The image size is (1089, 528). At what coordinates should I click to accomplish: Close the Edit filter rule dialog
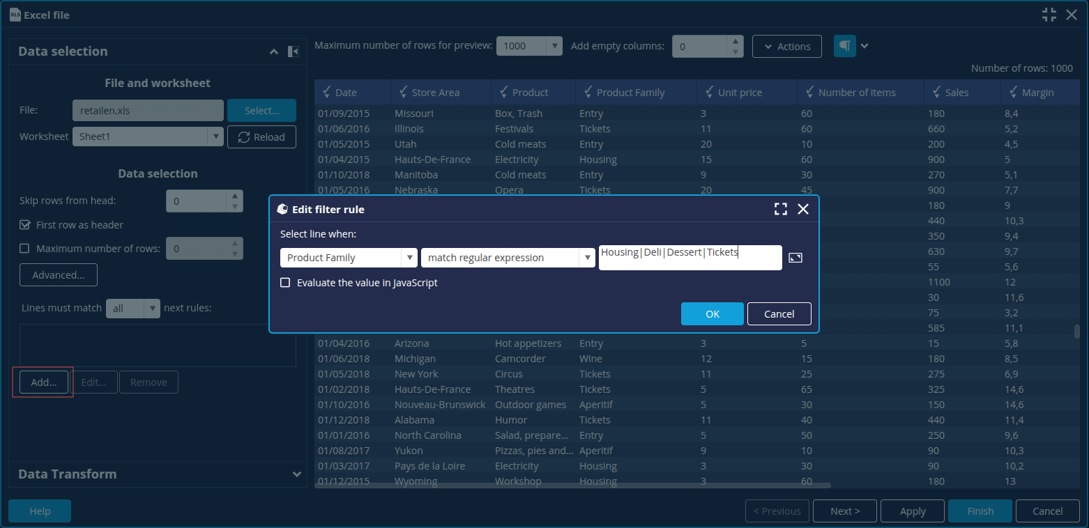(x=803, y=209)
